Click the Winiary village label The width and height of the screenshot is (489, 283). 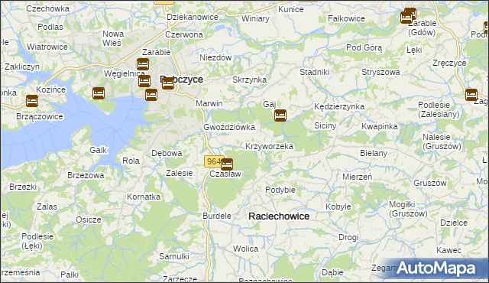[x=255, y=18]
